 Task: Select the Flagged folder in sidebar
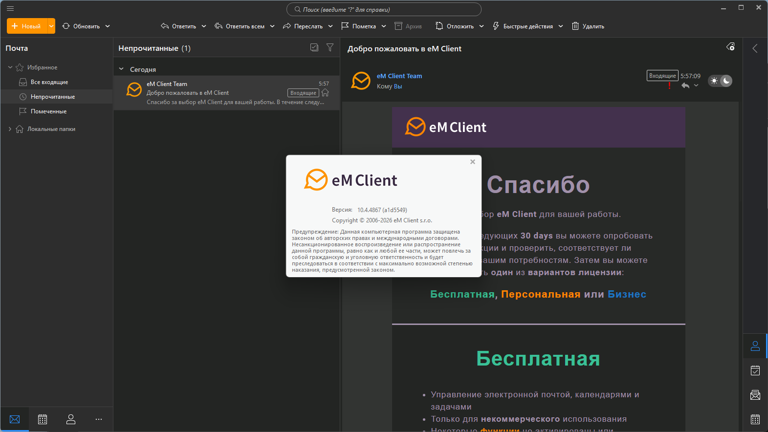[48, 111]
